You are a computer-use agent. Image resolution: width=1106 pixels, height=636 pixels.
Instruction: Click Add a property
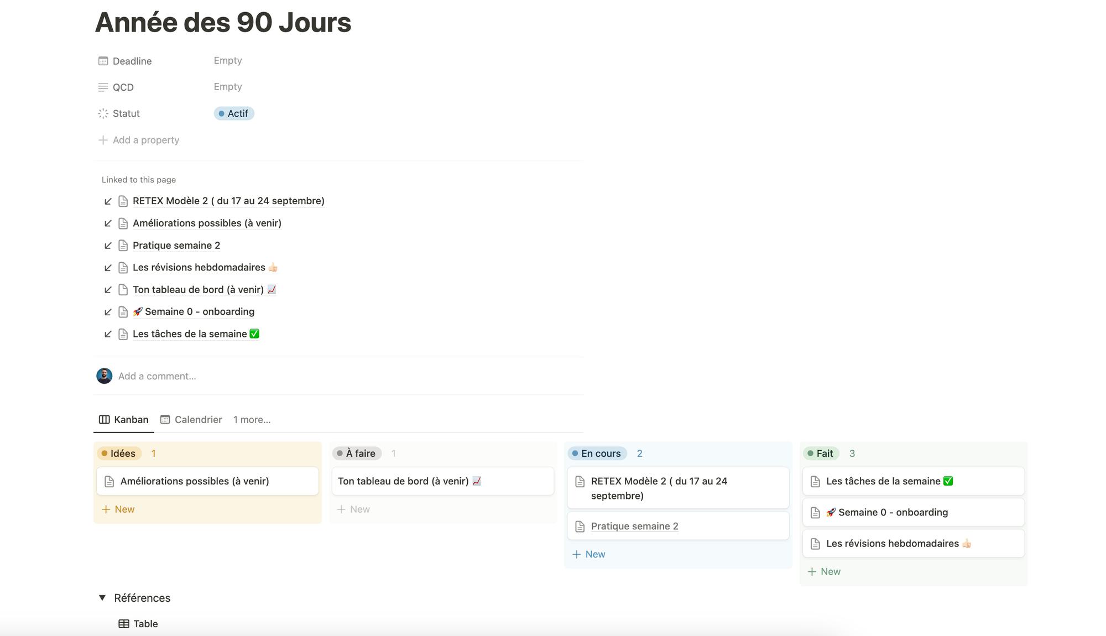pyautogui.click(x=139, y=140)
